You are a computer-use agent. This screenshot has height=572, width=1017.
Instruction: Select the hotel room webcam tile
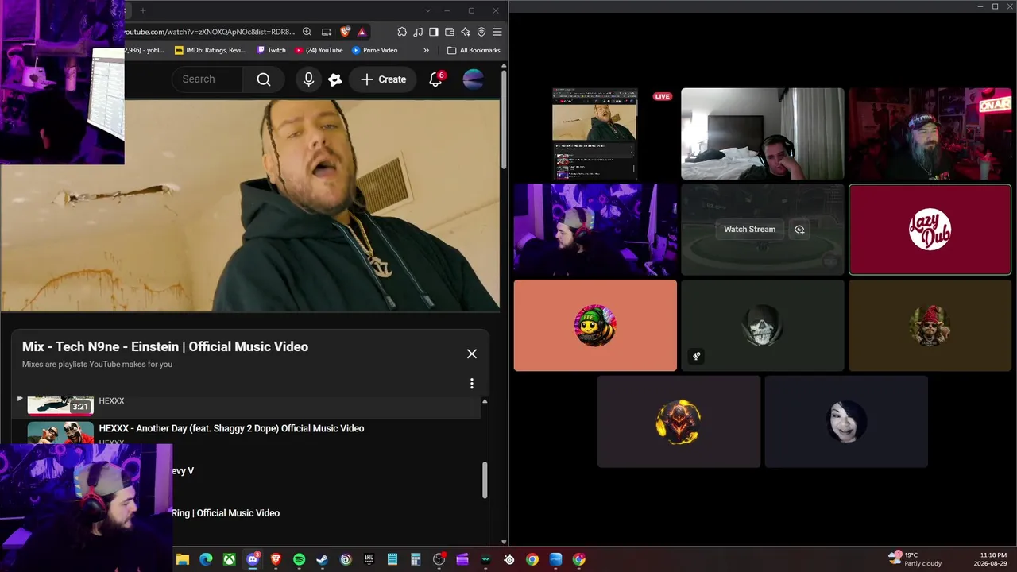(763, 133)
